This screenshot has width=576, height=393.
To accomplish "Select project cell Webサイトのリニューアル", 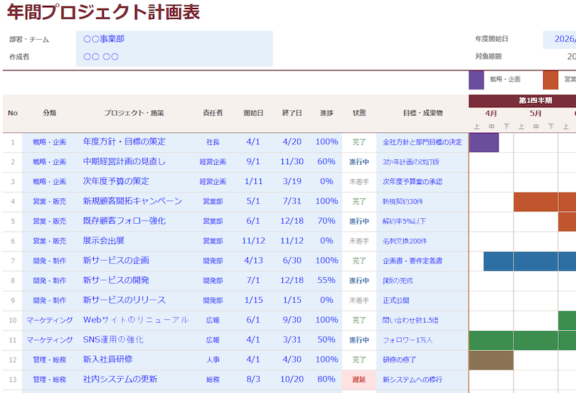I will [x=135, y=321].
